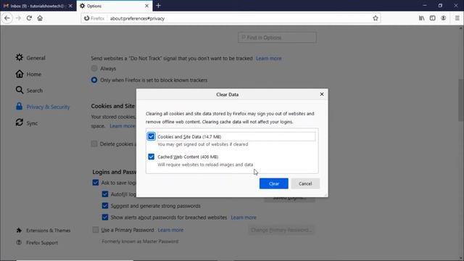Open the Firefox account icon
Viewport: 464px width, 261px height.
coord(443,18)
